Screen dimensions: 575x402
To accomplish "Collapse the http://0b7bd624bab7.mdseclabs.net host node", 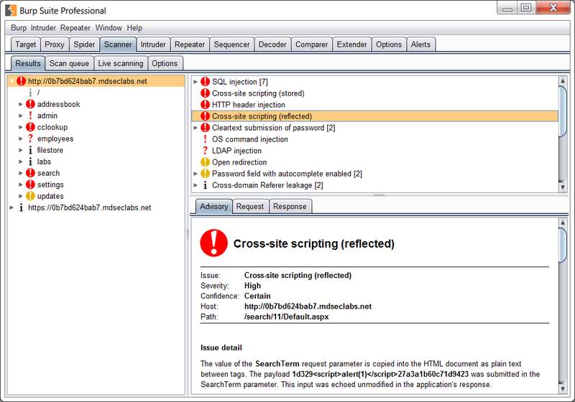I will click(x=11, y=81).
